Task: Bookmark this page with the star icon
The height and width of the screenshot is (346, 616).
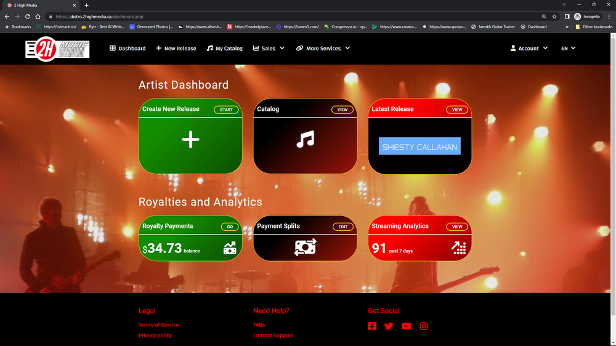Action: 554,17
